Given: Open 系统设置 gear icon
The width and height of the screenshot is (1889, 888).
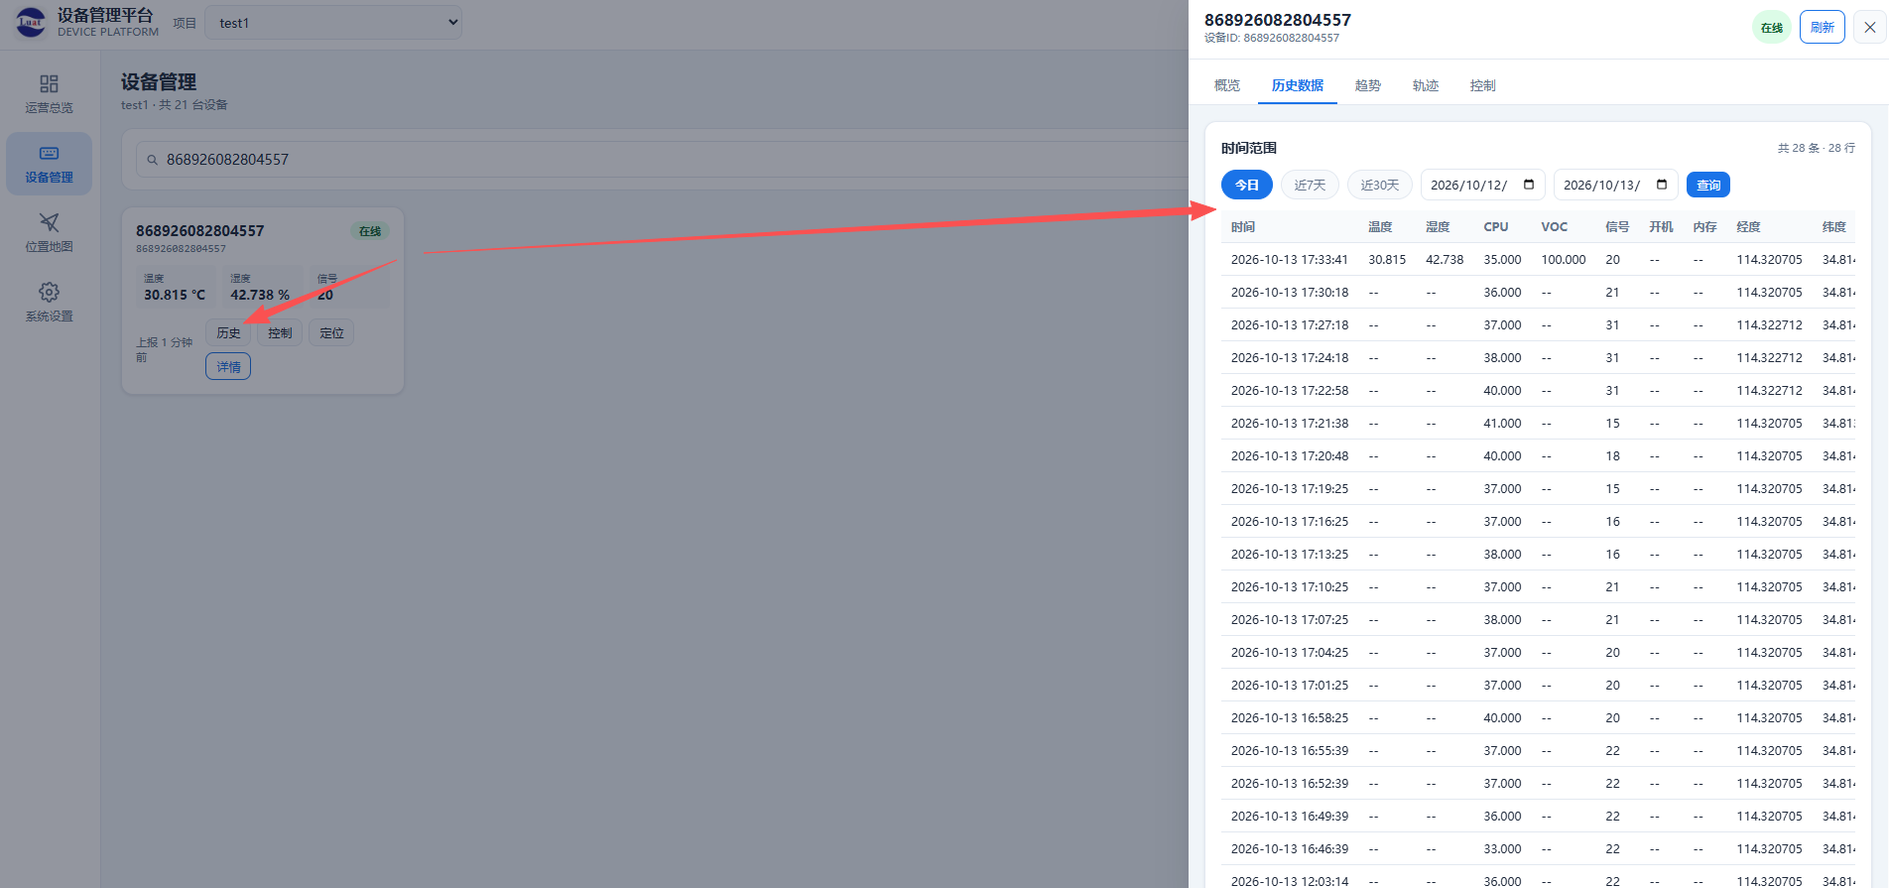Looking at the screenshot, I should pyautogui.click(x=49, y=292).
